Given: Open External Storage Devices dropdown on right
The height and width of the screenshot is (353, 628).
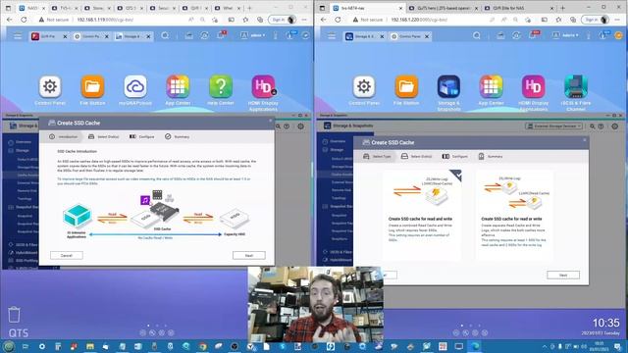Looking at the screenshot, I should pyautogui.click(x=553, y=126).
